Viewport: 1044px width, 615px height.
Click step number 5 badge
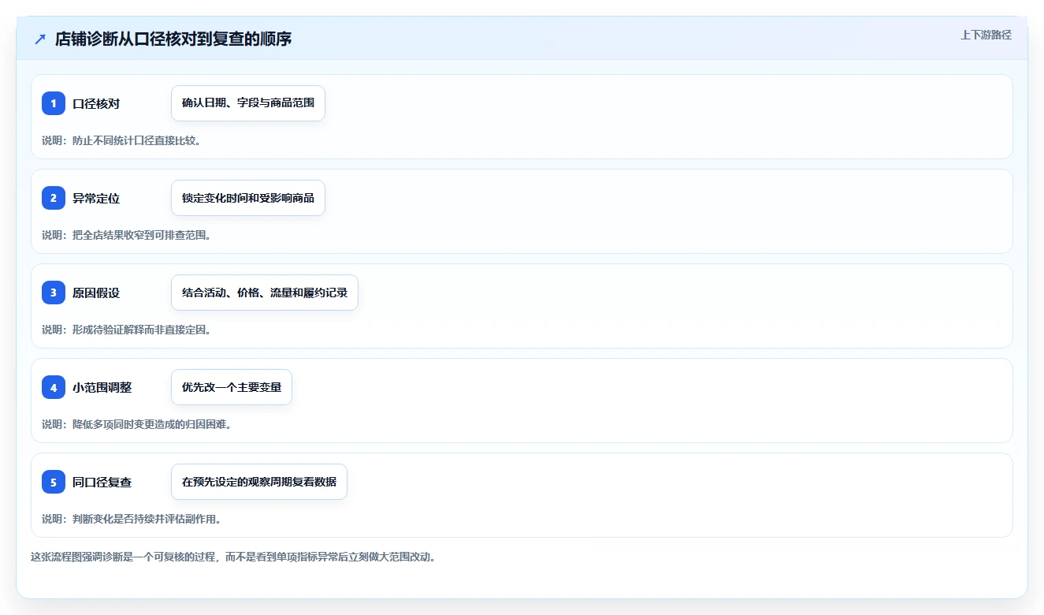pos(54,482)
